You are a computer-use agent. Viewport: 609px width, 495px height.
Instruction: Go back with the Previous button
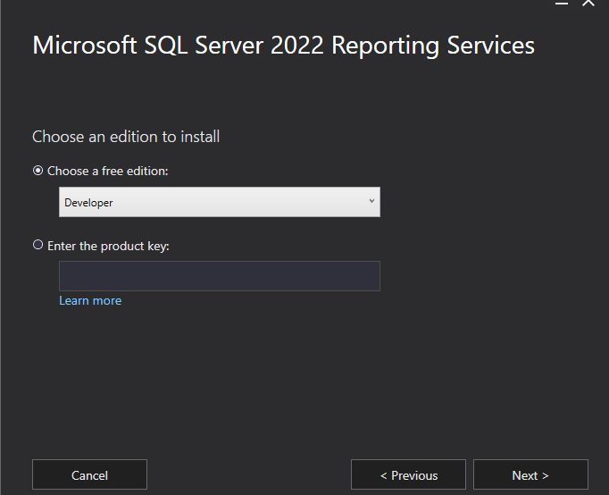tap(408, 474)
